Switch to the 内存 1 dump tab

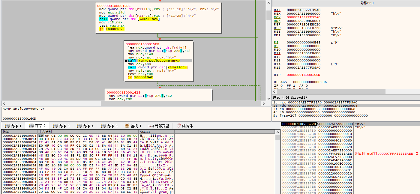coord(13,126)
